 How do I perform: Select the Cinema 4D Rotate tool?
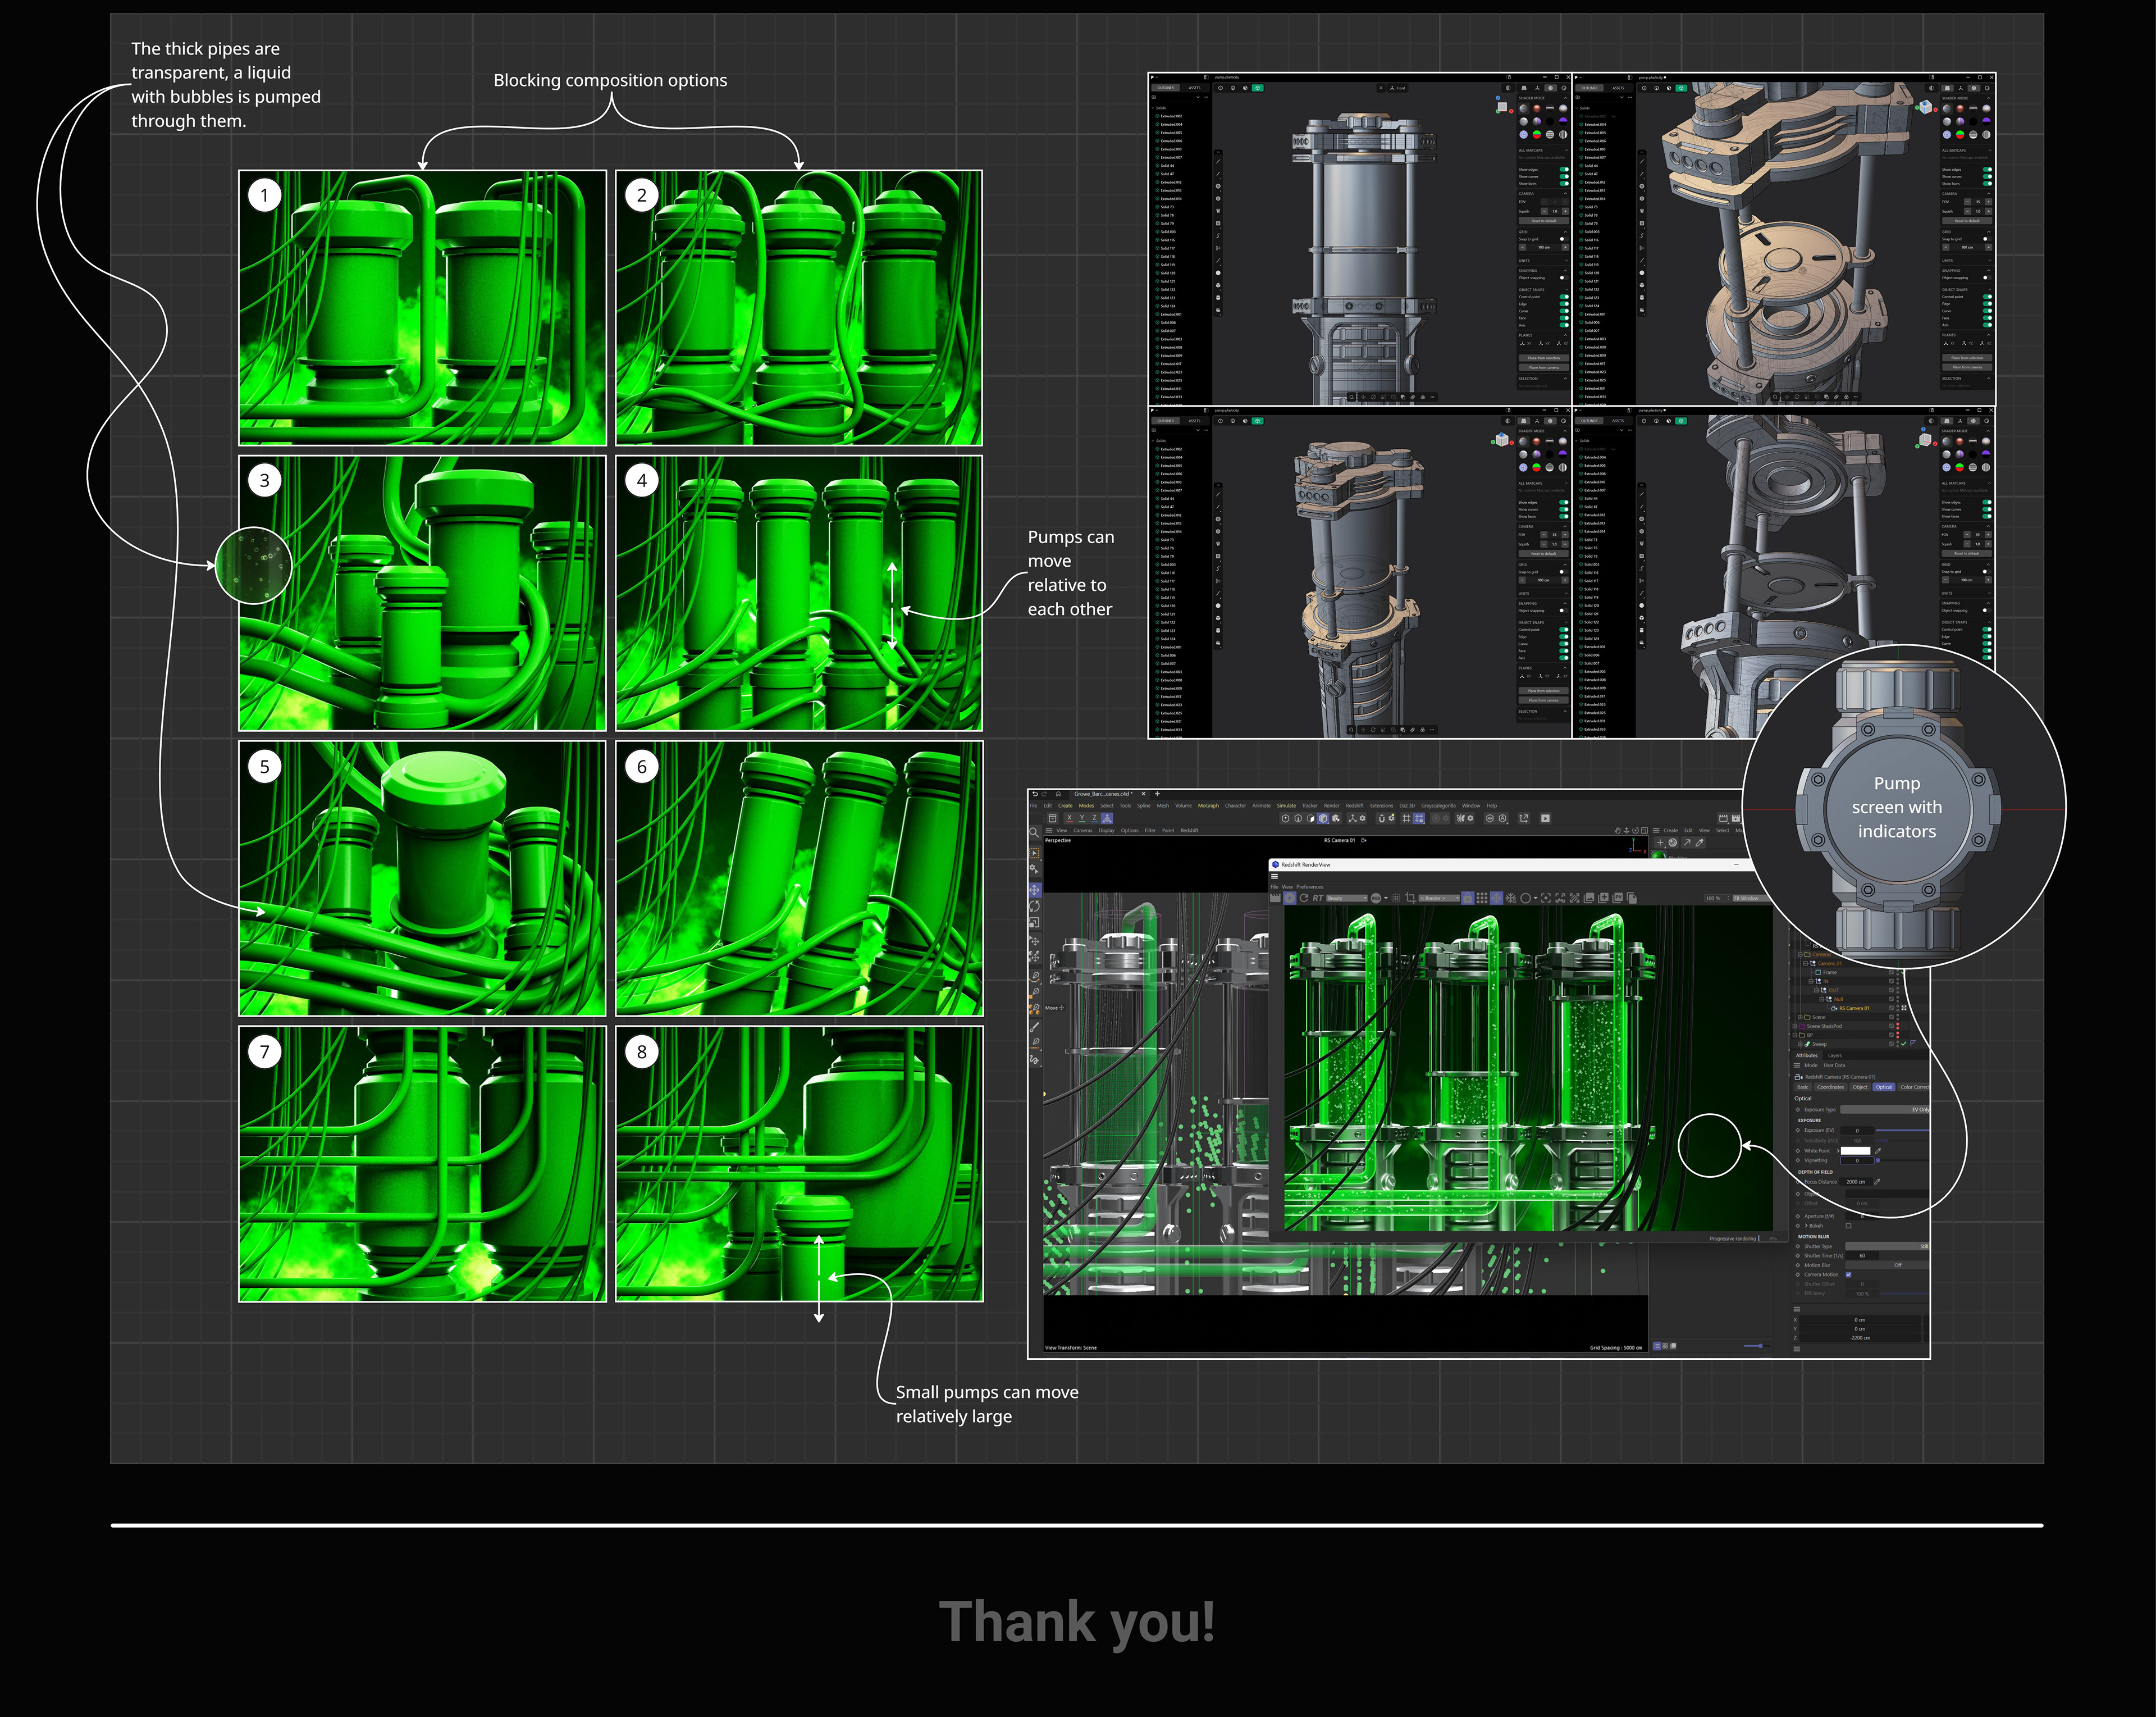point(1035,907)
